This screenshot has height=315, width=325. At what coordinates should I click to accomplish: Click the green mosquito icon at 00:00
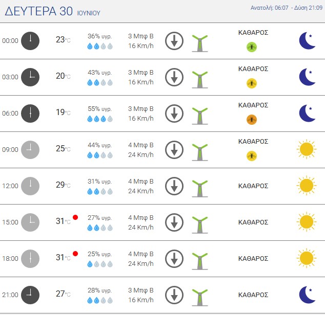[x=252, y=47]
